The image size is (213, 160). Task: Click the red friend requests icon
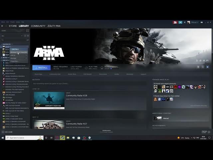(x=175, y=22)
